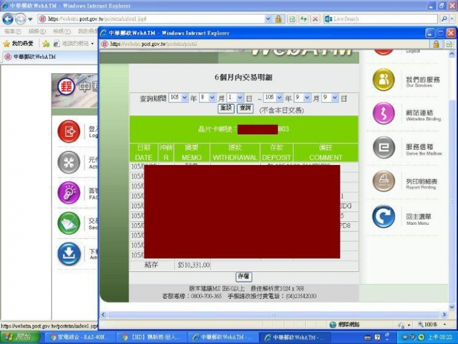Open end year 105 dropdown
This screenshot has height=344, width=458.
tap(279, 97)
